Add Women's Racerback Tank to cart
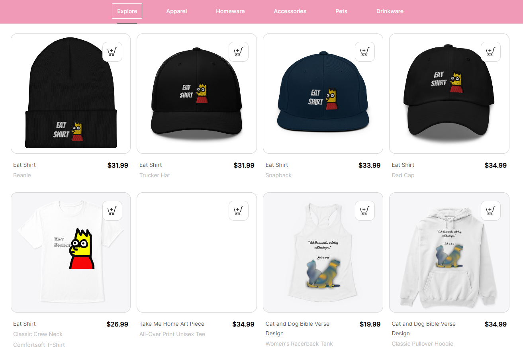The height and width of the screenshot is (350, 523). pos(365,211)
